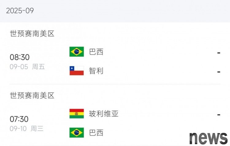Click the Bolivia flag icon
Screen dimensions: 230x146
pyautogui.click(x=77, y=114)
